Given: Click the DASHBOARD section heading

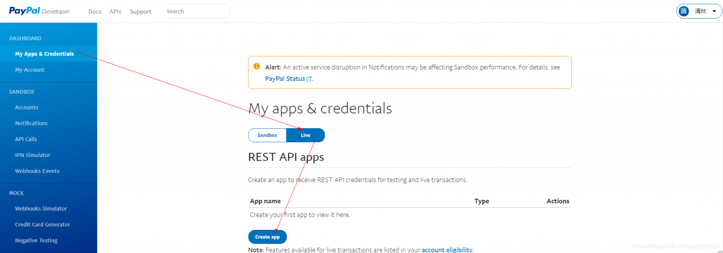Looking at the screenshot, I should coord(25,38).
